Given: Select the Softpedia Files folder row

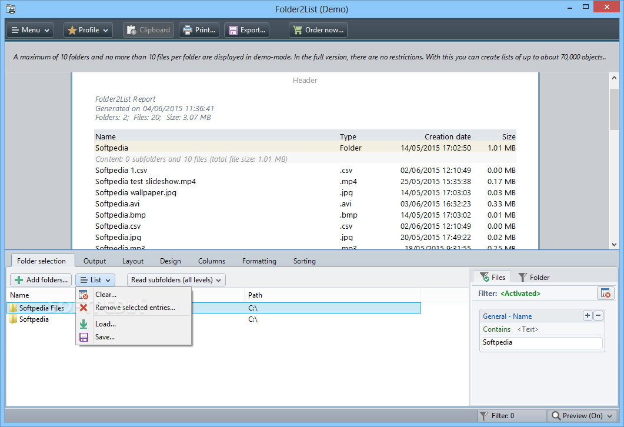Looking at the screenshot, I should (213, 308).
